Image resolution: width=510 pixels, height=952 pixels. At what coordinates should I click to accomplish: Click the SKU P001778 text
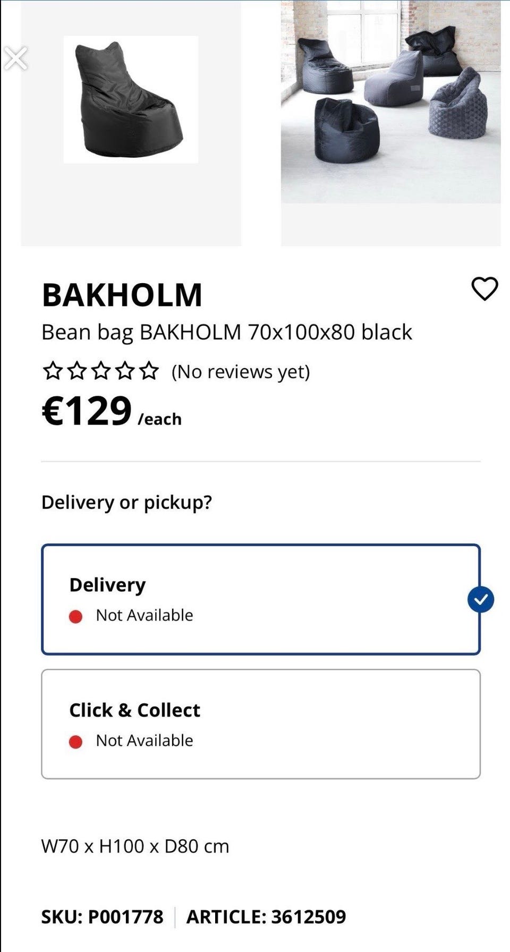pyautogui.click(x=103, y=917)
